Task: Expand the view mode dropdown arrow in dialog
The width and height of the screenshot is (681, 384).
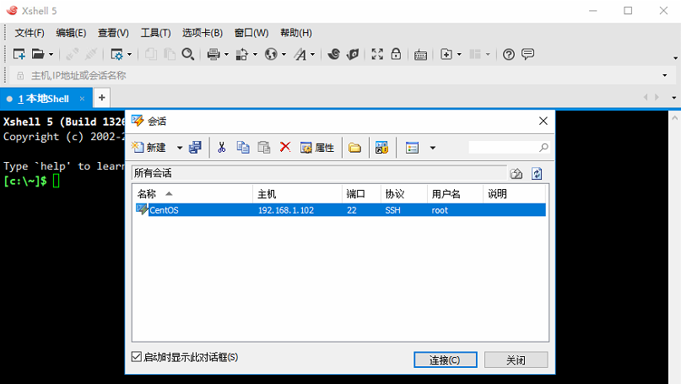Action: [x=433, y=149]
